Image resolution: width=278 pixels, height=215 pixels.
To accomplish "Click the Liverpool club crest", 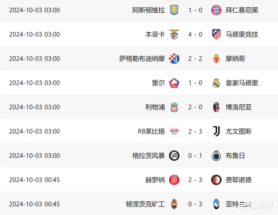I will (x=174, y=107).
